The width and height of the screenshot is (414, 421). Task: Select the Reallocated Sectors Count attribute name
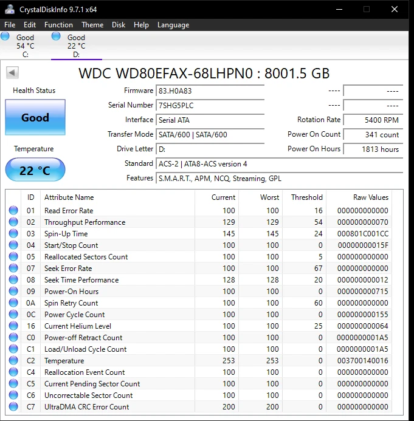tap(86, 257)
